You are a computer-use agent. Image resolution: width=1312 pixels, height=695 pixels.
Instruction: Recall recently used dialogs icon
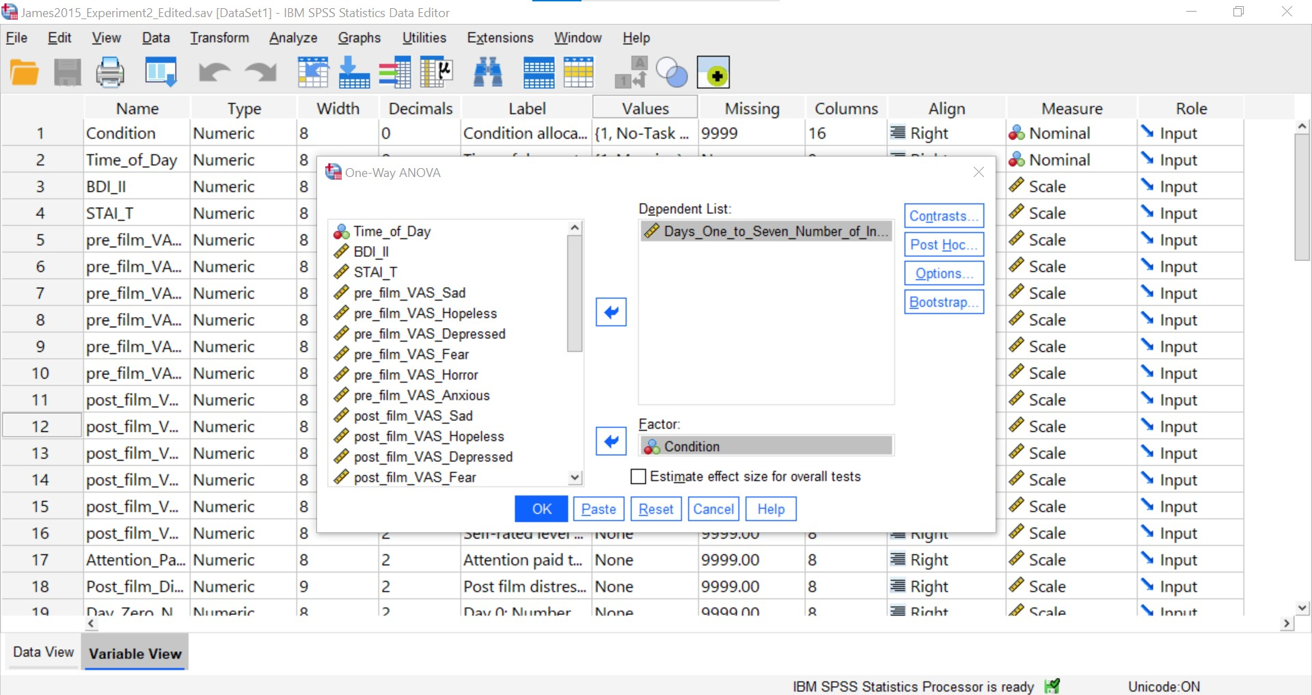[x=161, y=72]
